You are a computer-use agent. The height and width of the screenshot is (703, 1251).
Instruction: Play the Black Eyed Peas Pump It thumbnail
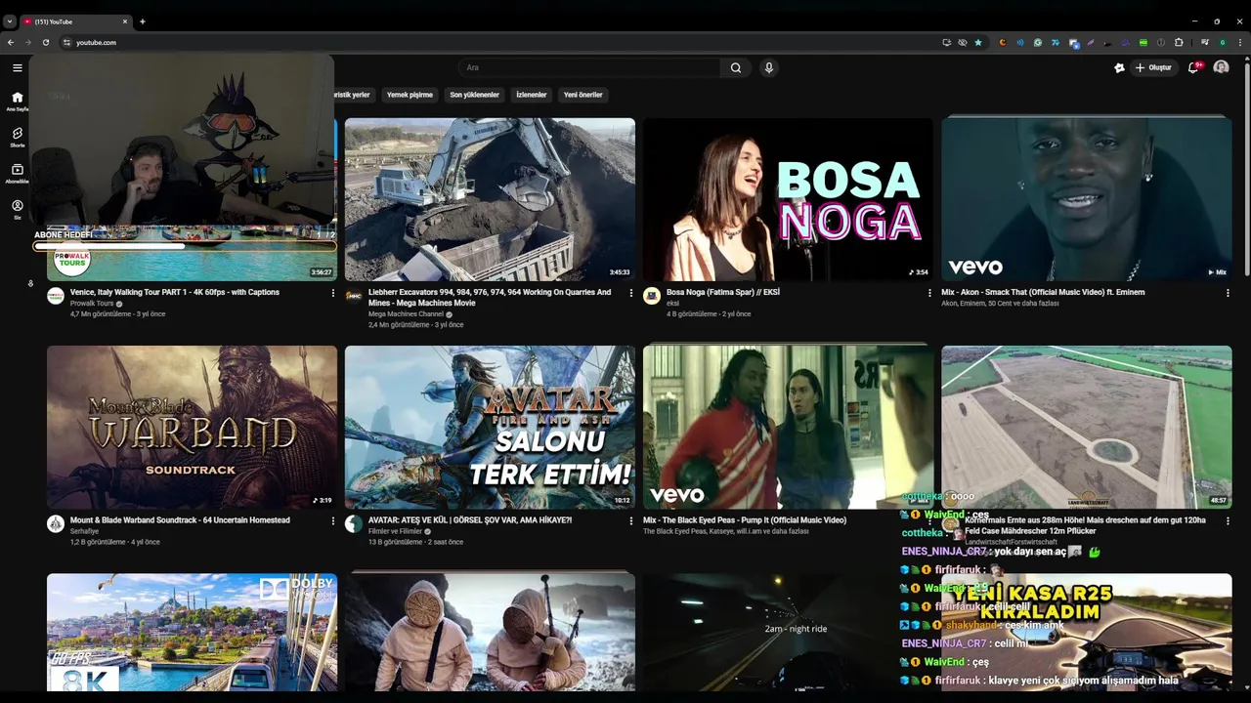788,427
